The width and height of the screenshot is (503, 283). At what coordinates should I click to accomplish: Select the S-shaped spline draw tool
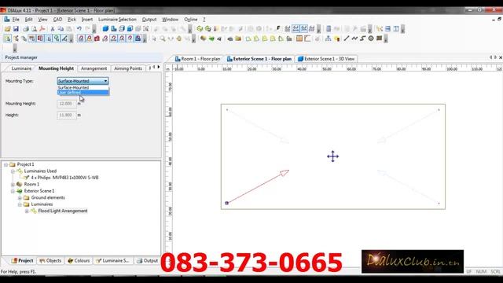tap(363, 39)
